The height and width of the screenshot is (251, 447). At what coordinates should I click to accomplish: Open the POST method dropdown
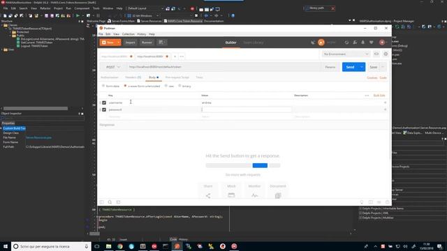[x=113, y=67]
